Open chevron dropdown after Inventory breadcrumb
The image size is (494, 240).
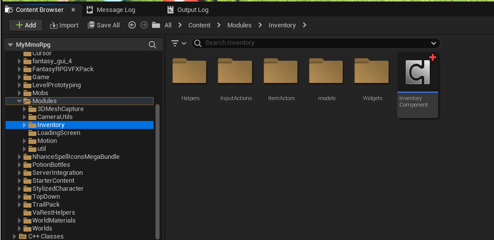(x=305, y=25)
